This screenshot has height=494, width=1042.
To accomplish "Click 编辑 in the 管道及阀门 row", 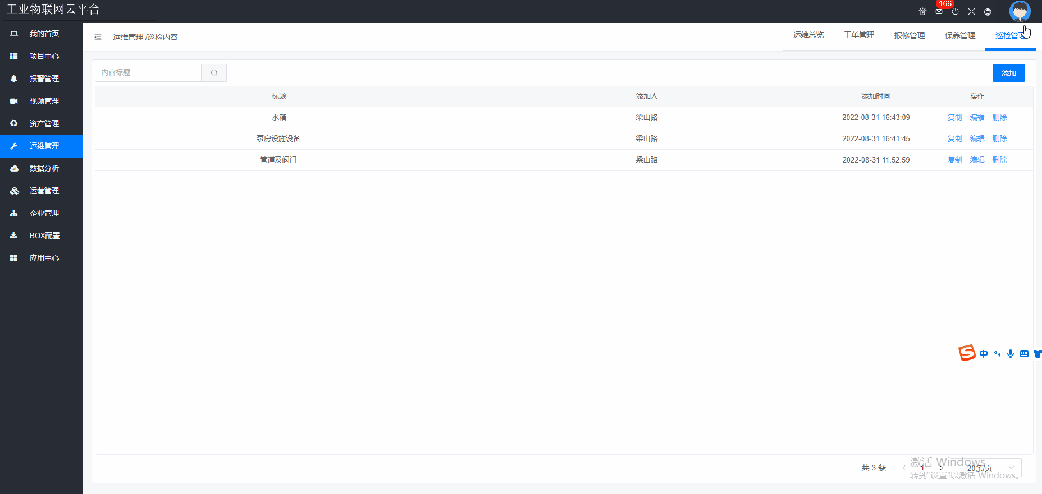I will click(977, 160).
